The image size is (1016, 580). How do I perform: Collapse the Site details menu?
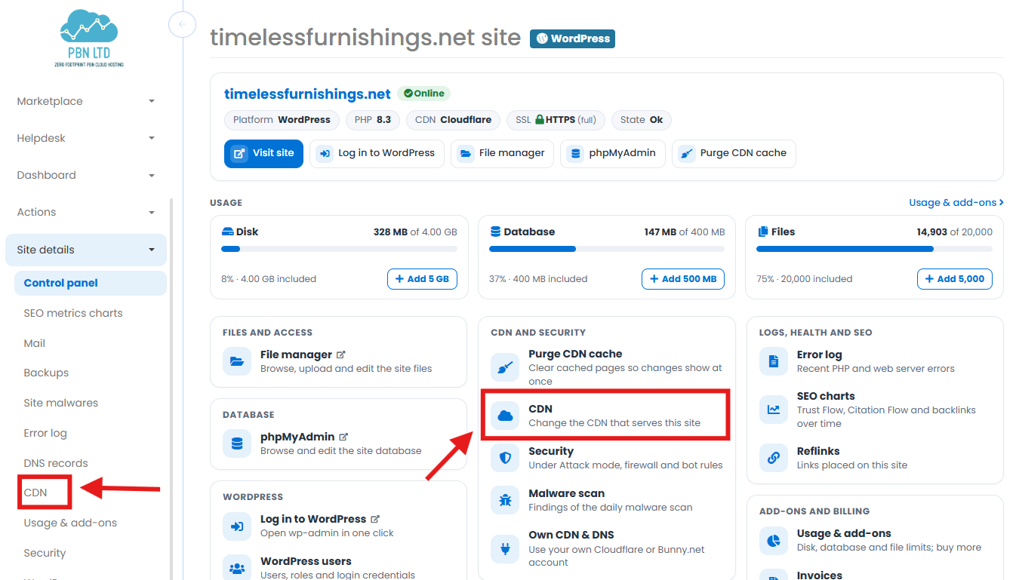point(86,250)
